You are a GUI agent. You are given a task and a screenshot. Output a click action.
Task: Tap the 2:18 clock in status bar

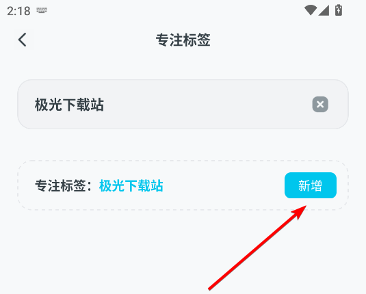[x=18, y=11]
